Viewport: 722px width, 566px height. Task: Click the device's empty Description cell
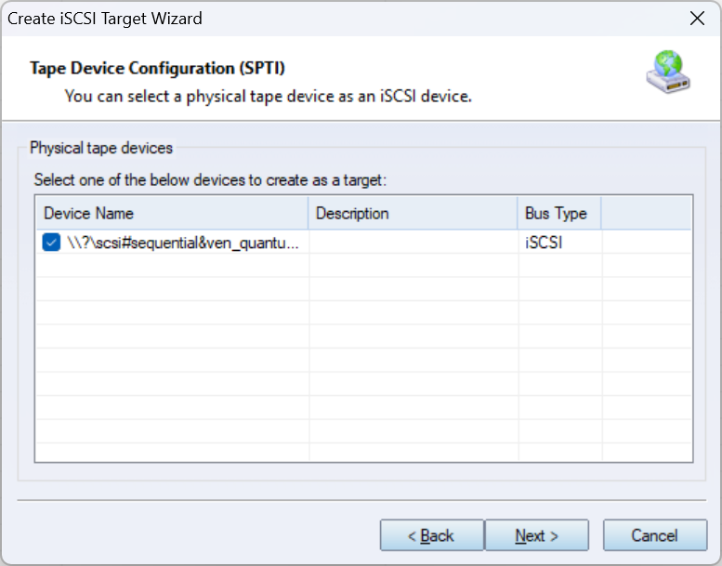click(413, 243)
